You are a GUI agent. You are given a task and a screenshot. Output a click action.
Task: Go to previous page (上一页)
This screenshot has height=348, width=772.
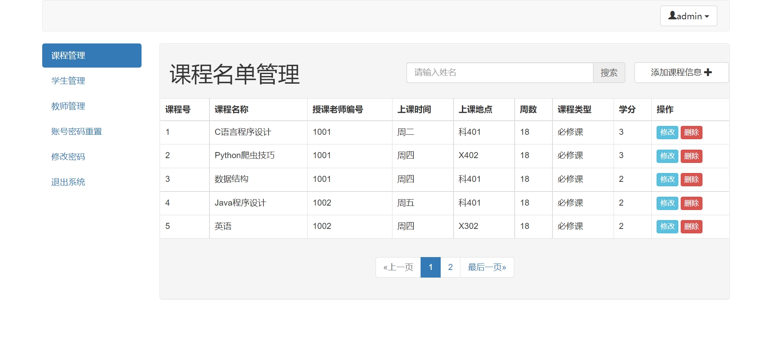coord(398,268)
